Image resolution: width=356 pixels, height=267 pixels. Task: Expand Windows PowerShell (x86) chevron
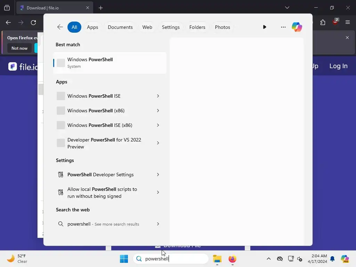[x=158, y=111]
